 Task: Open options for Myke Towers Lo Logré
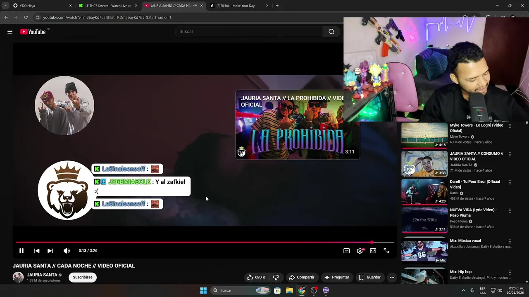coord(510,126)
